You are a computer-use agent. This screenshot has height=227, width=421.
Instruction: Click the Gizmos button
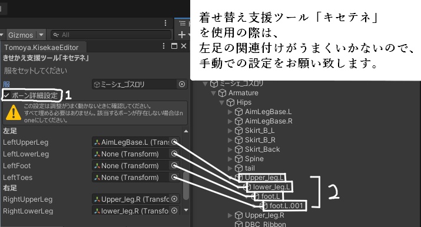pos(21,35)
